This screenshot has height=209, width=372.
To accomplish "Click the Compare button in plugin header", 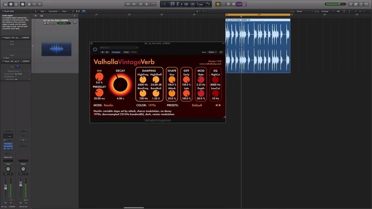I will pos(116,52).
